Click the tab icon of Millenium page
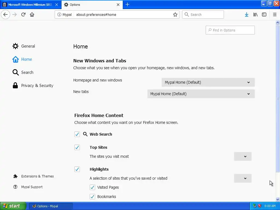 (x=5, y=5)
